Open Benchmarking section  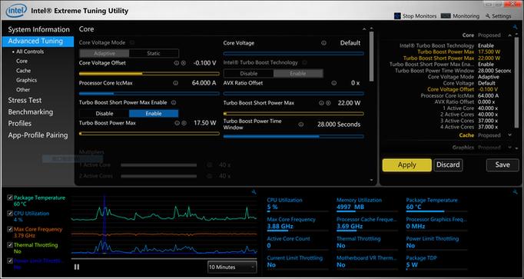pyautogui.click(x=31, y=112)
